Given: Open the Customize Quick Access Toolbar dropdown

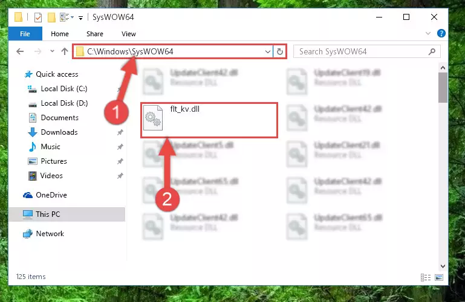Looking at the screenshot, I should (80, 18).
